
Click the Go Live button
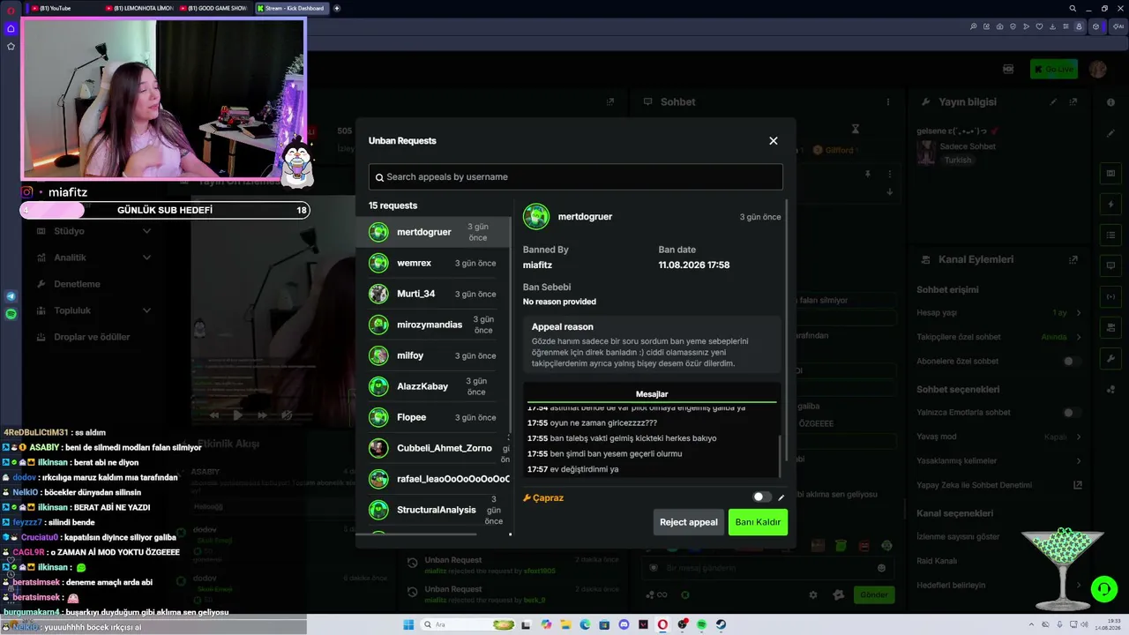tap(1054, 69)
